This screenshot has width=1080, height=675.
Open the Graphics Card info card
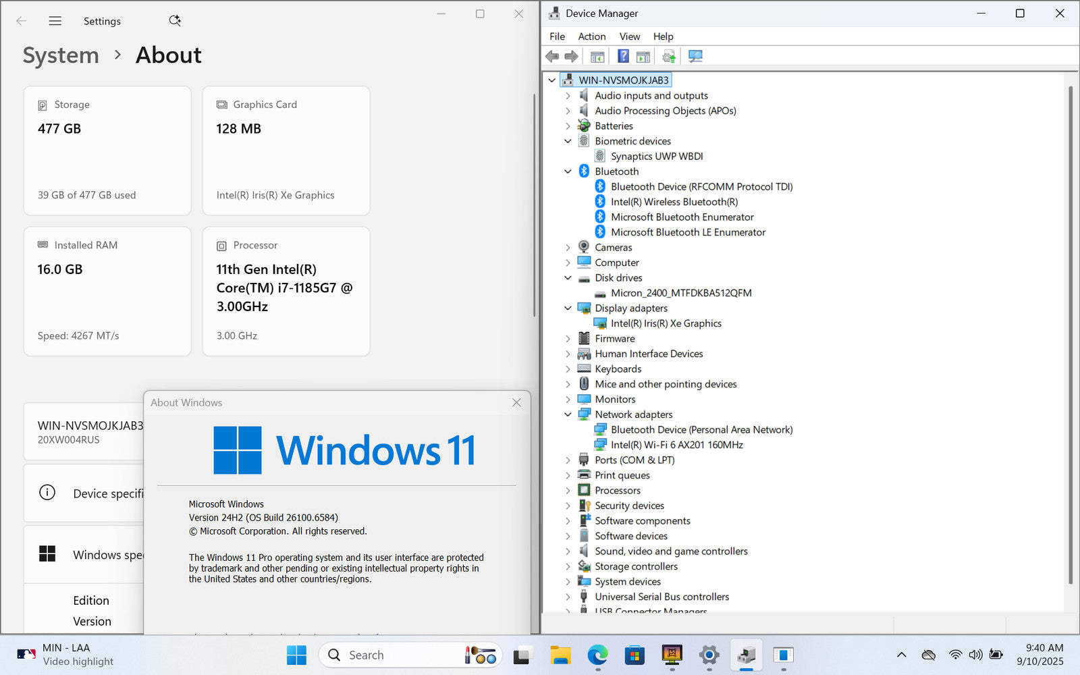tap(286, 151)
